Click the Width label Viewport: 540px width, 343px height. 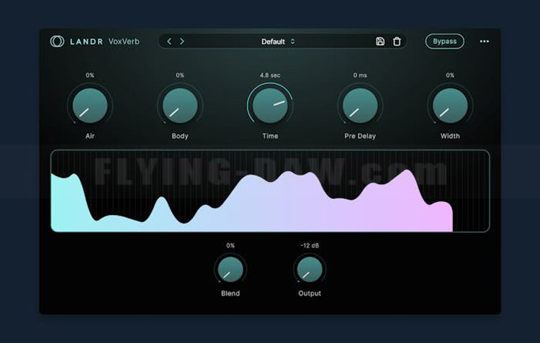(x=450, y=136)
